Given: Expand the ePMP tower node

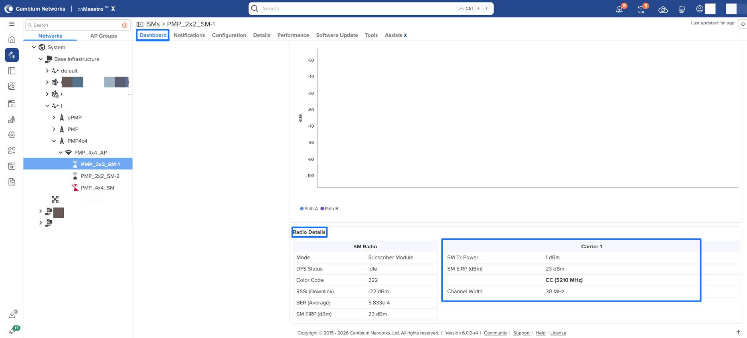Looking at the screenshot, I should (54, 117).
